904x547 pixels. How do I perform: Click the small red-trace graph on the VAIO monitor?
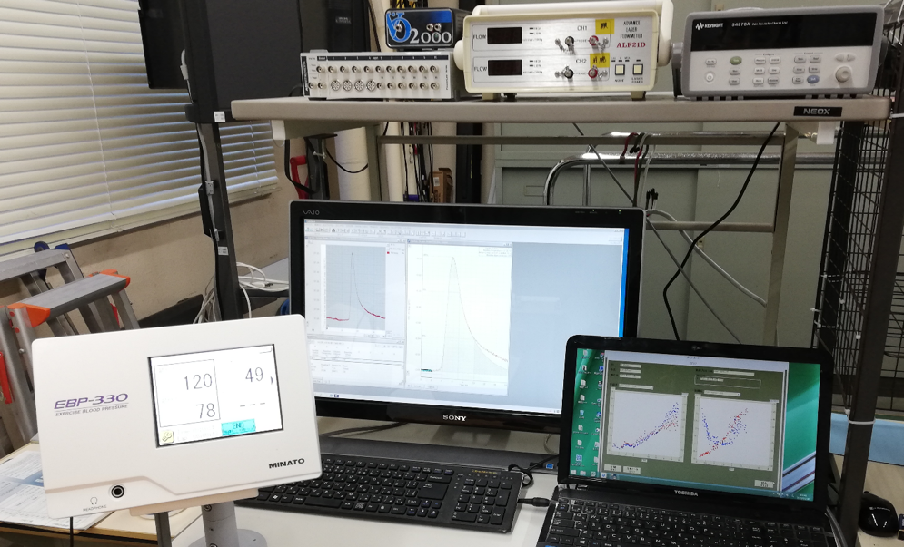pos(356,288)
